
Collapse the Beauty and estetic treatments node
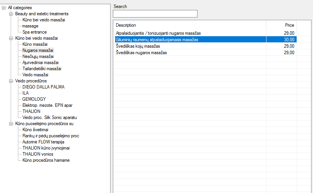click(x=11, y=14)
